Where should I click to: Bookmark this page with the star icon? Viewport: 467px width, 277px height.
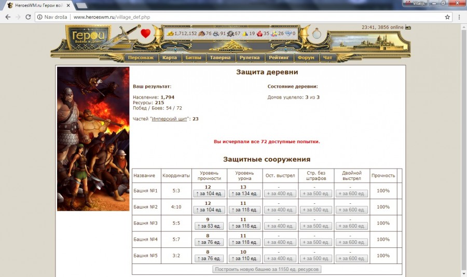pos(447,17)
